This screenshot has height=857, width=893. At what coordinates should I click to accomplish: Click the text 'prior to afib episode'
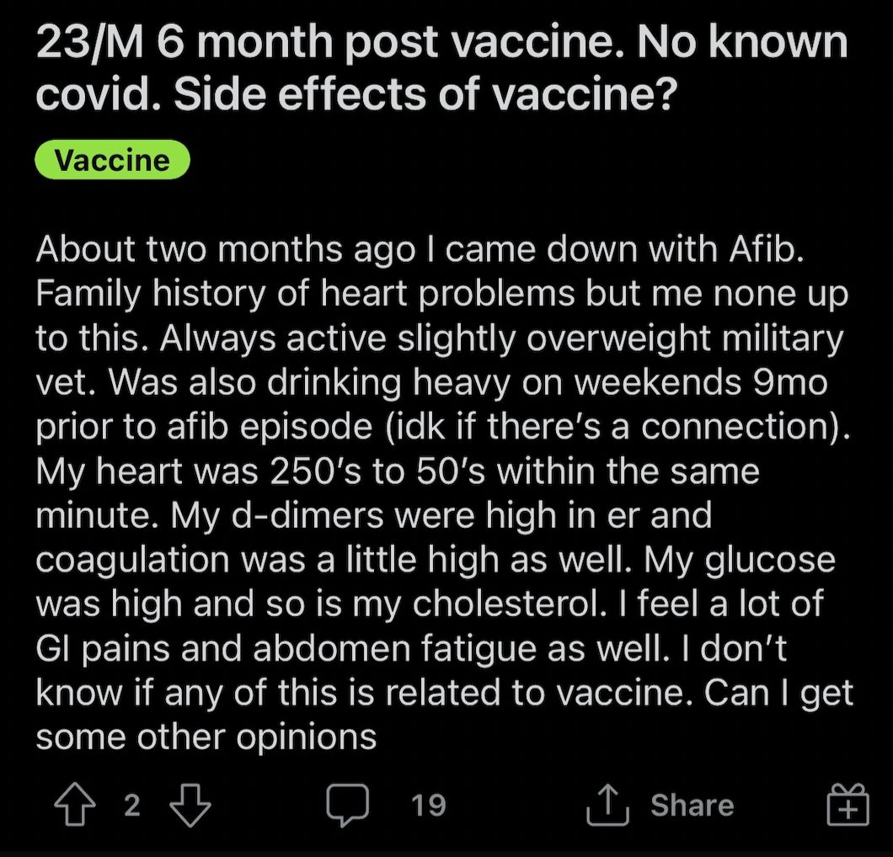point(204,427)
